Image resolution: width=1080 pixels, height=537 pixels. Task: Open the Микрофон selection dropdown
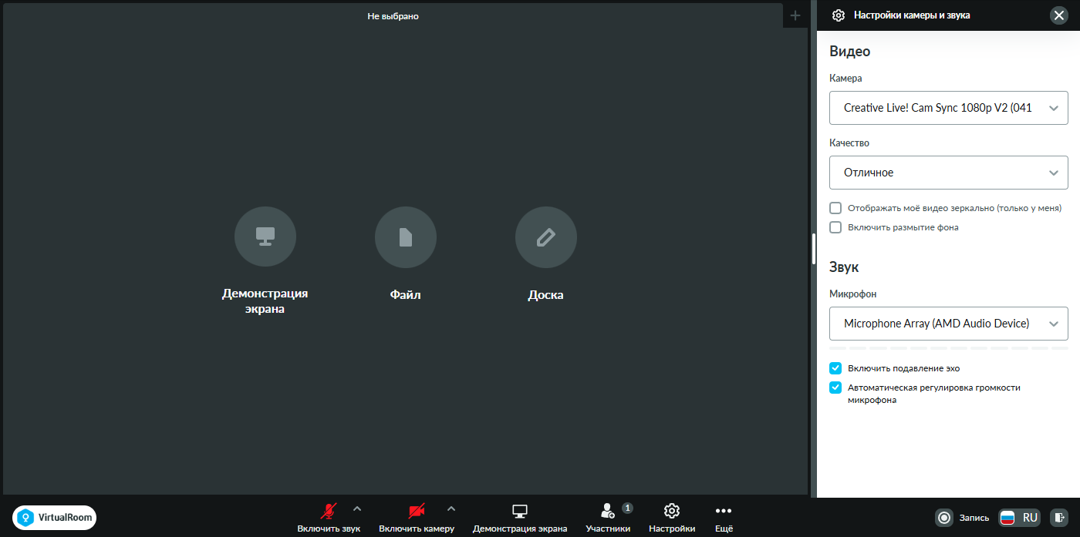coord(949,324)
